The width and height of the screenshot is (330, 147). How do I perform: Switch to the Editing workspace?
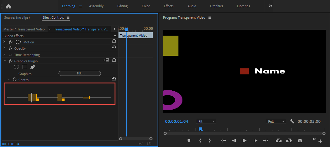click(122, 6)
